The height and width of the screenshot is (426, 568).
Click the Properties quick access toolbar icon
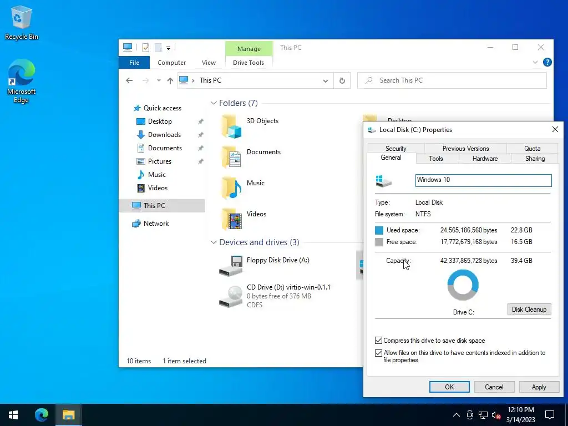(146, 48)
